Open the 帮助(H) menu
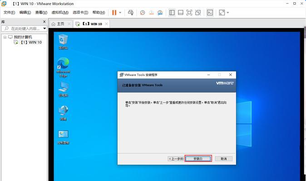 [x=99, y=12]
